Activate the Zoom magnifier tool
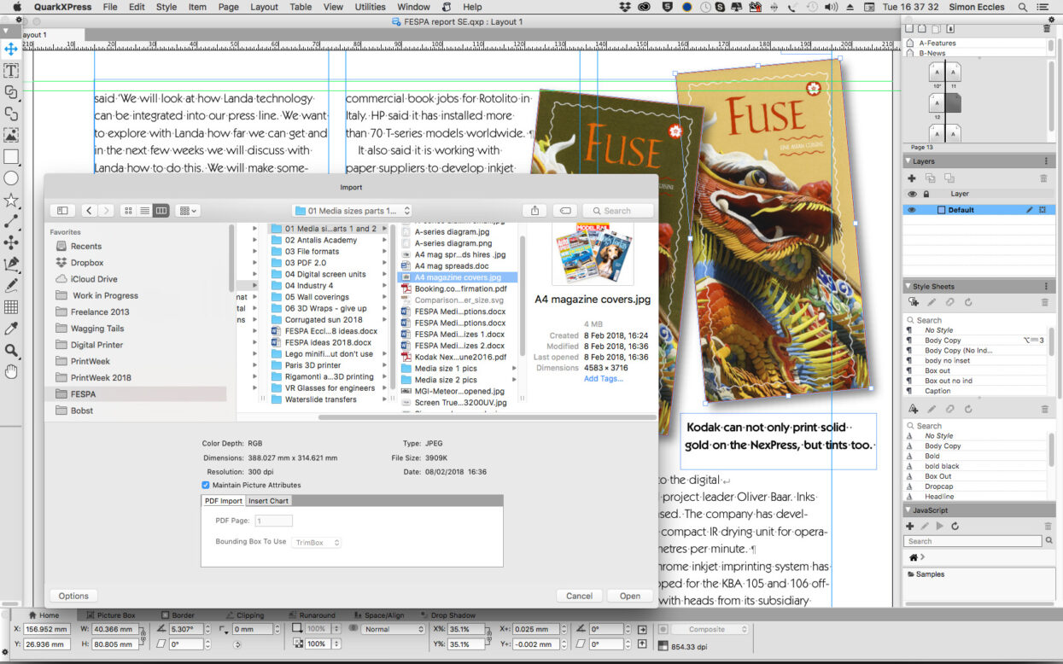 pos(11,350)
